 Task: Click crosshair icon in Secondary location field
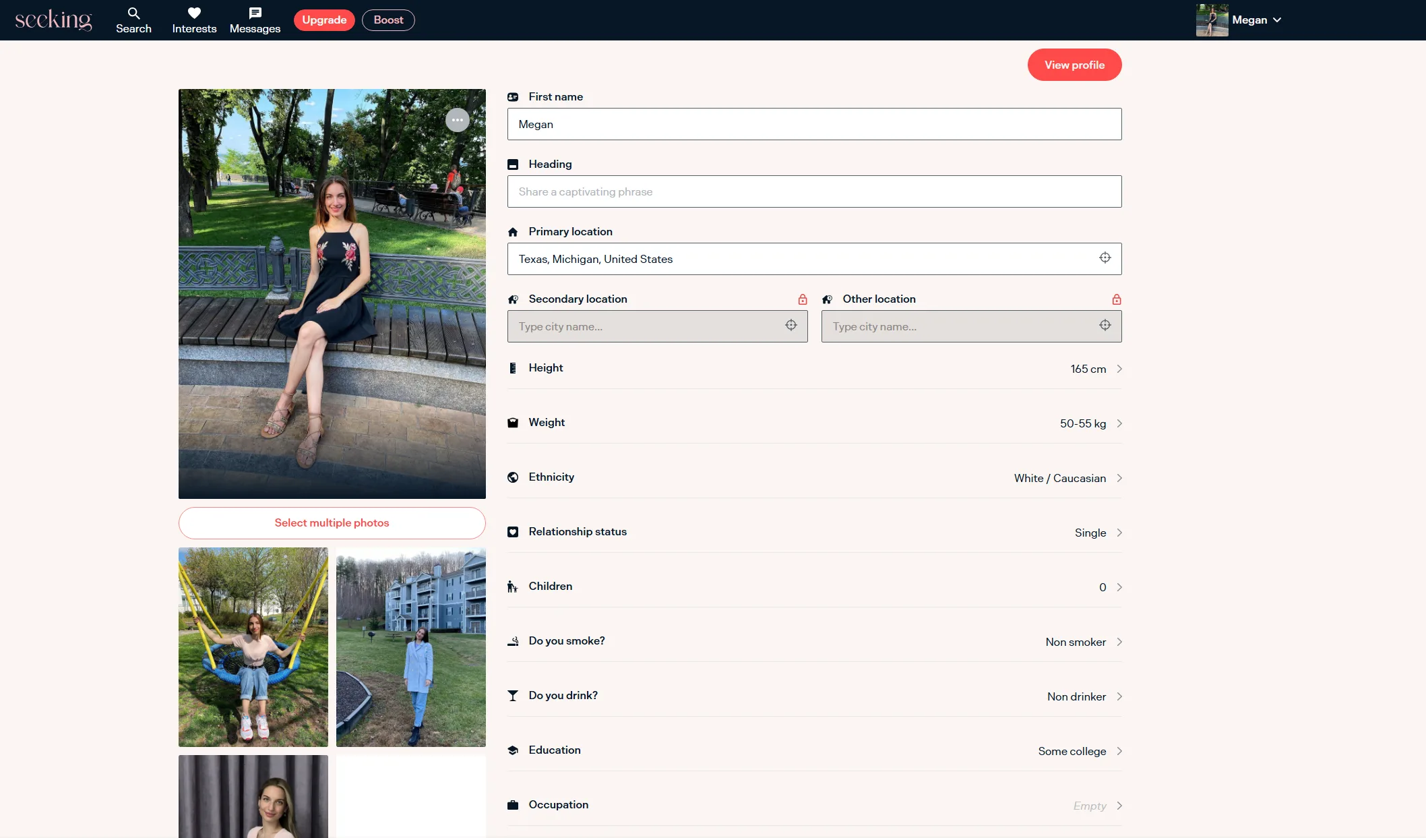[790, 326]
